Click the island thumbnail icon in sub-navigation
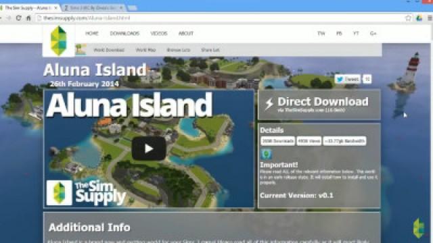433x243 pixels. (81, 50)
